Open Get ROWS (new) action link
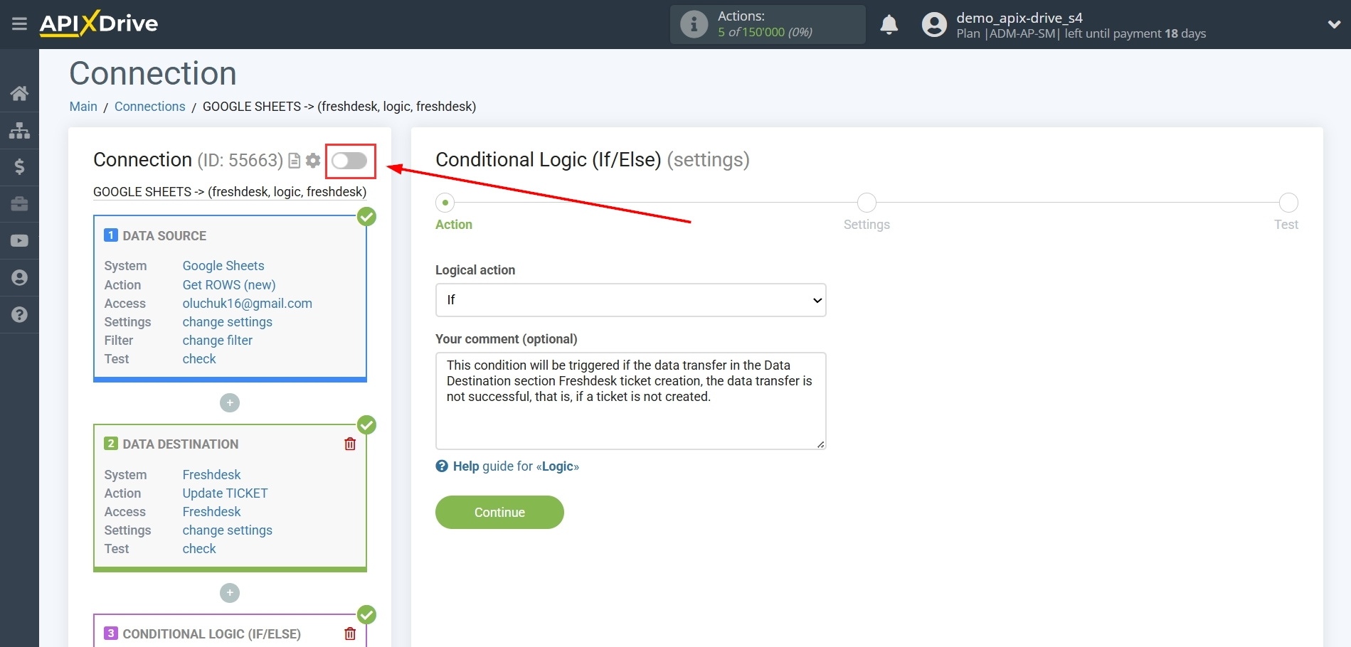 pos(229,285)
